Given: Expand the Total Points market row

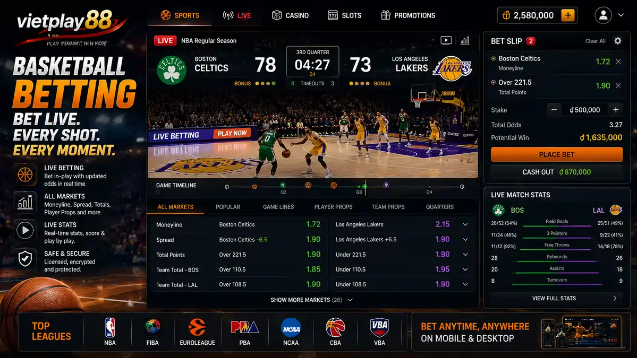Looking at the screenshot, I should [x=465, y=254].
